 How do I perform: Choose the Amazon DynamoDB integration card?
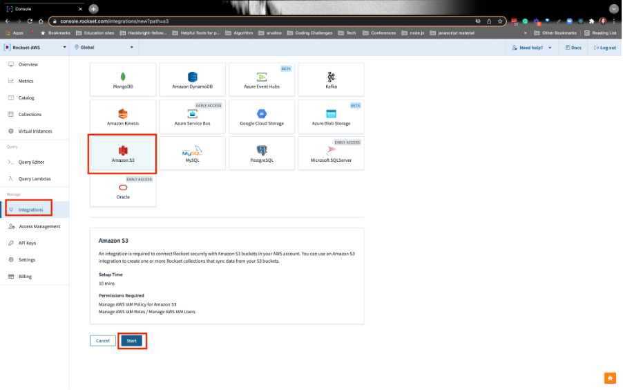(x=192, y=80)
